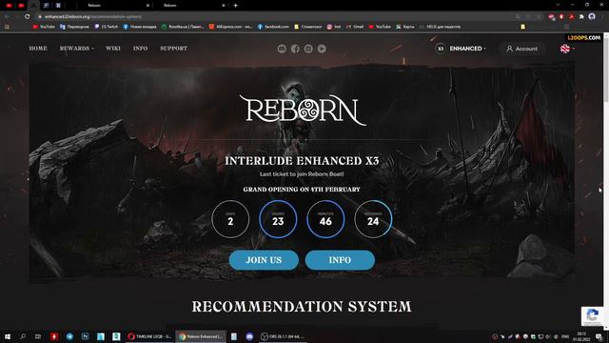Switch to Opera TIMELINE taskbar window
Screen dimensions: 609x343
[x=149, y=336]
